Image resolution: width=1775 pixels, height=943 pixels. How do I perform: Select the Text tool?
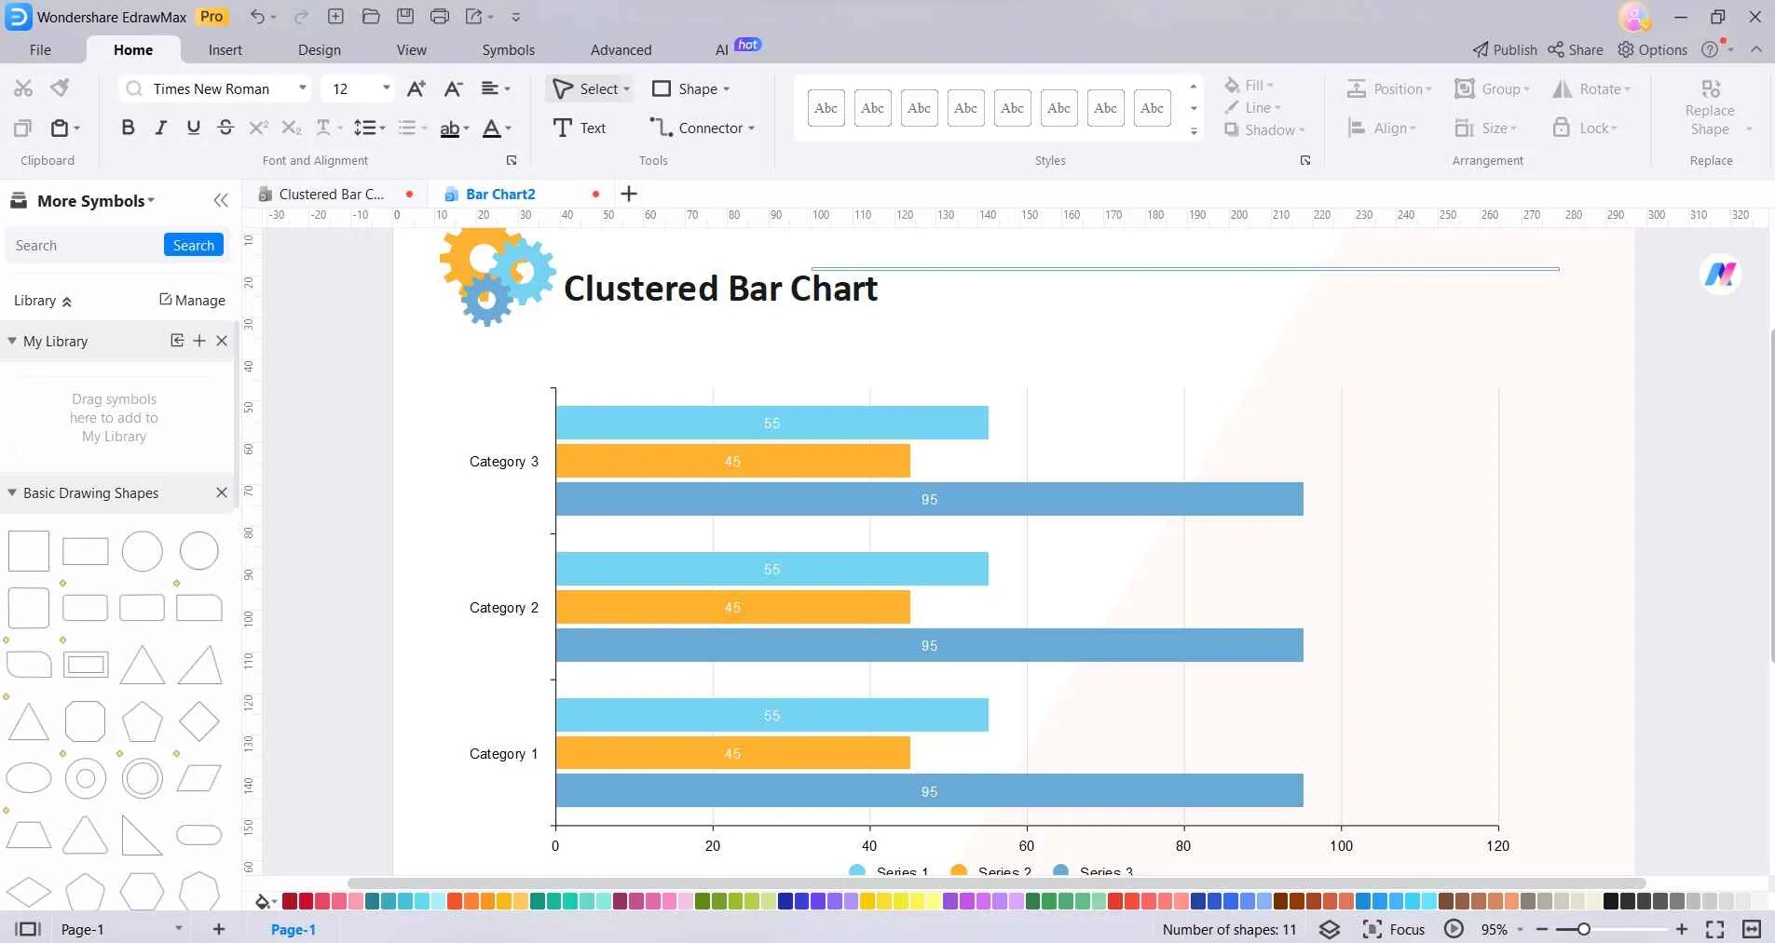[580, 128]
